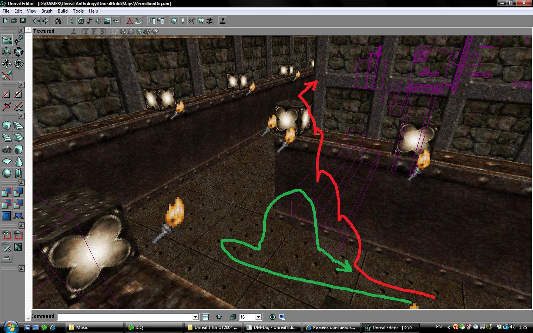Click the Subtract brush CSG icon
Image resolution: width=533 pixels, height=333 pixels.
(x=19, y=192)
